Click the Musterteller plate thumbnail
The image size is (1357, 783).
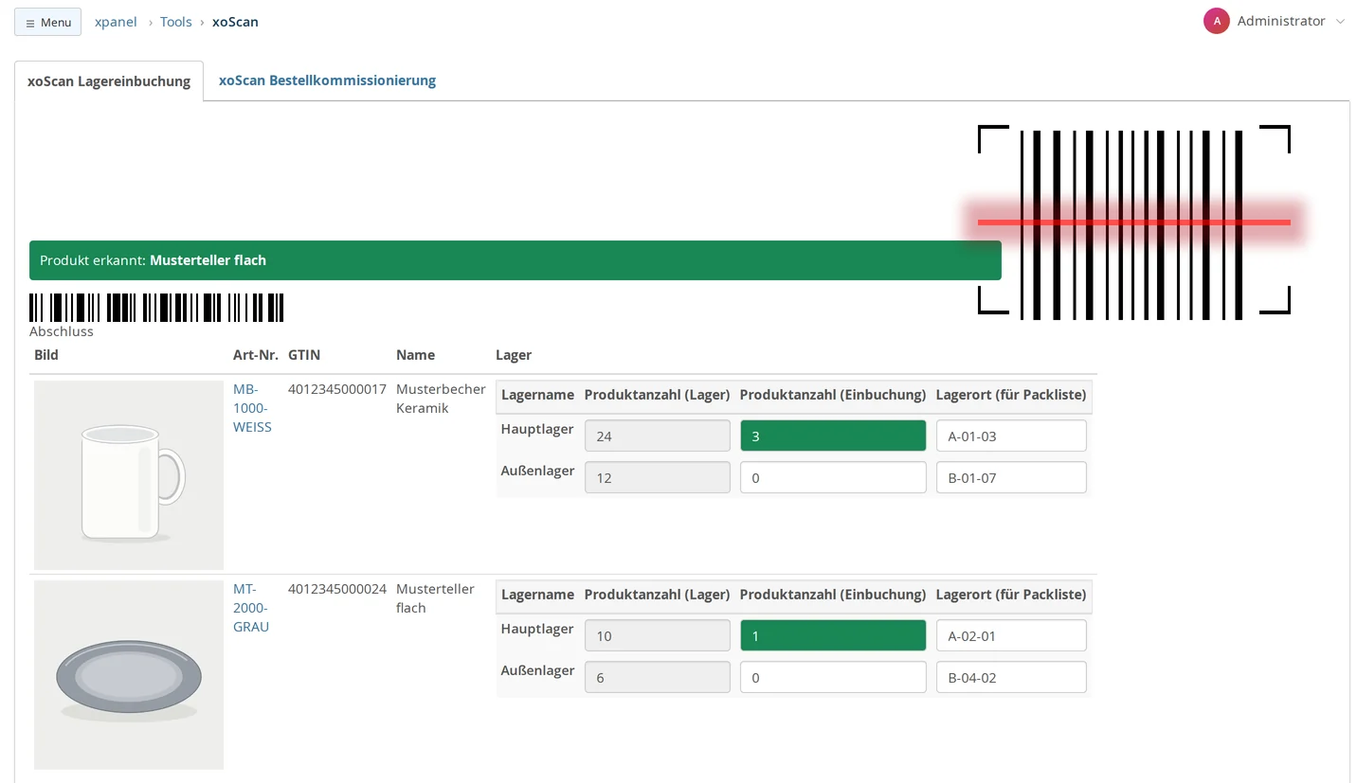[x=129, y=675]
